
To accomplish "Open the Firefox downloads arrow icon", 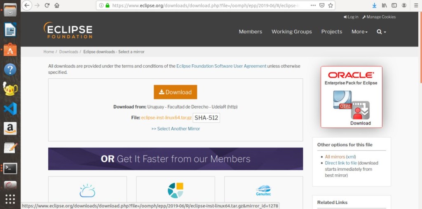I will click(x=374, y=5).
